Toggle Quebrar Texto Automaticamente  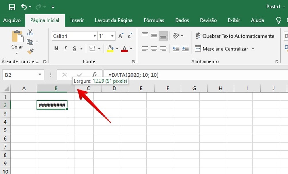tap(234, 36)
